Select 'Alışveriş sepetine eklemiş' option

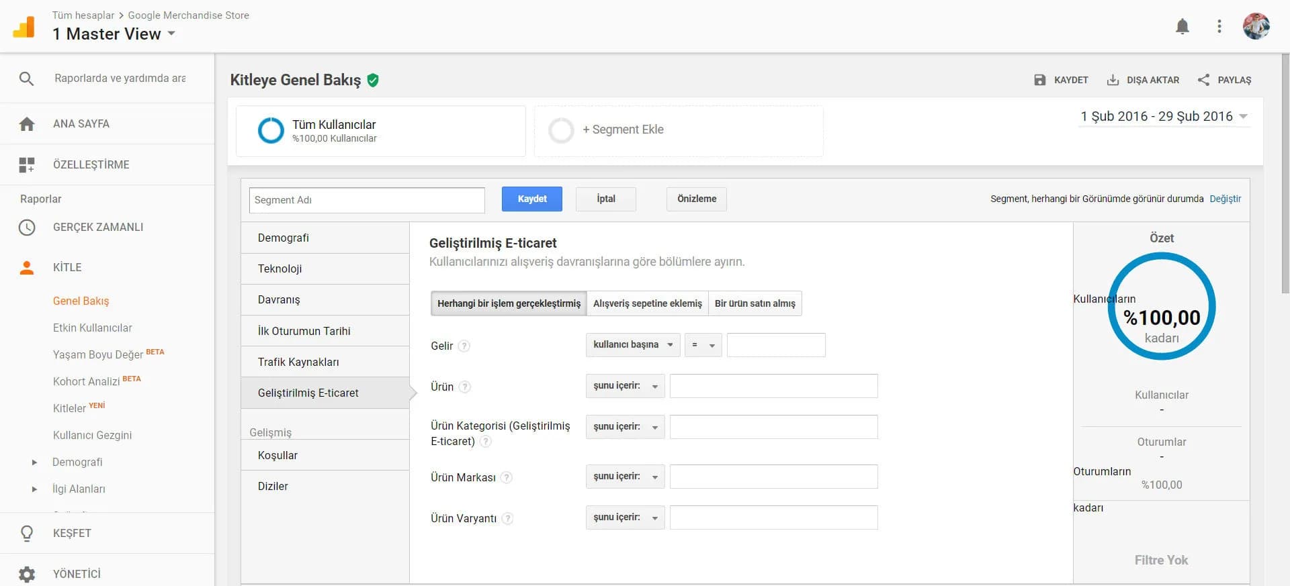(647, 303)
